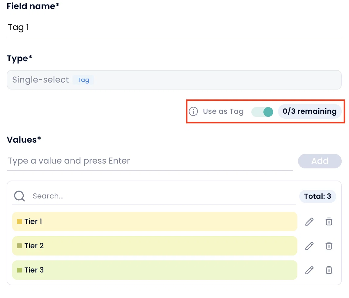Click the Field name input containing Tag 1
The height and width of the screenshot is (298, 349).
click(174, 27)
